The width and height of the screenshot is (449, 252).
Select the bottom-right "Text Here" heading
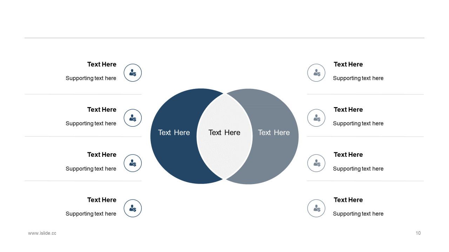coord(348,200)
